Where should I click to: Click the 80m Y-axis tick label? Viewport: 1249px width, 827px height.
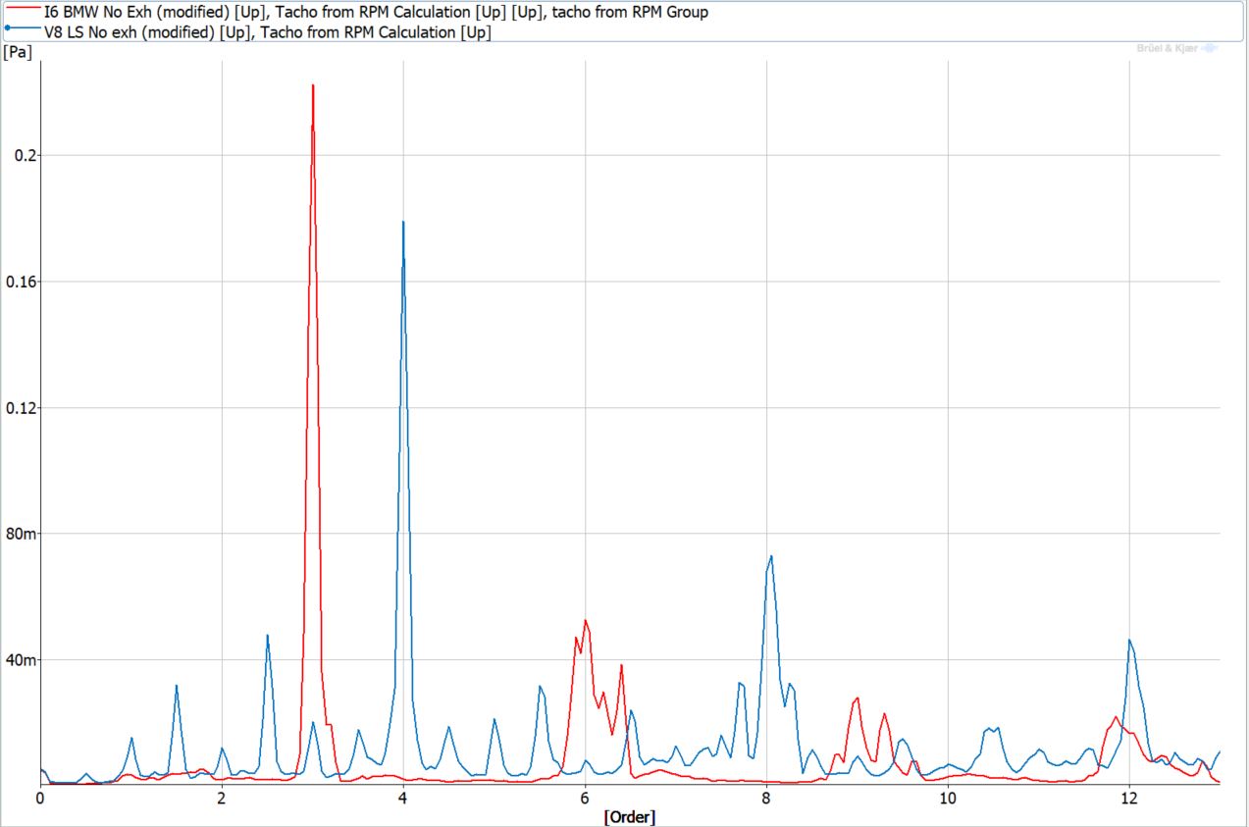click(x=18, y=534)
